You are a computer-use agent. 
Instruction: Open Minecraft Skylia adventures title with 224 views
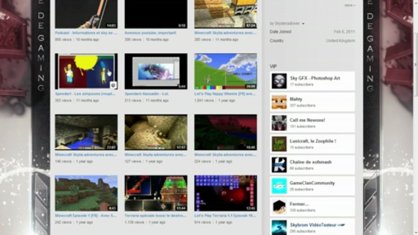pos(225,155)
